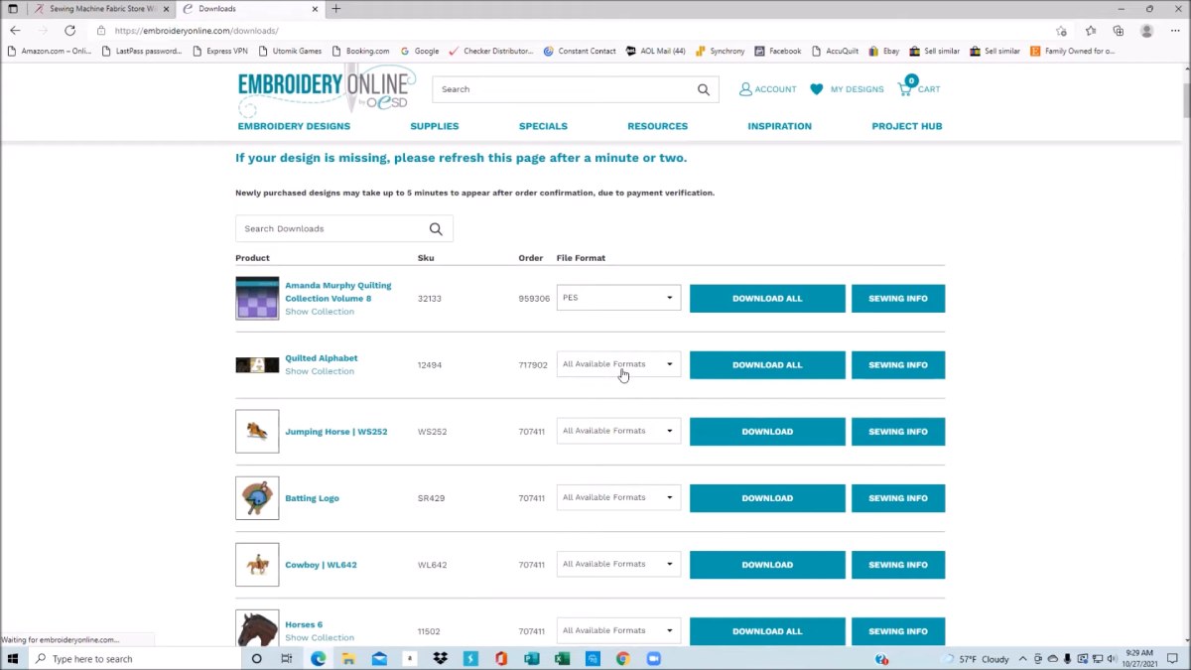Open the Inspiration menu
This screenshot has width=1191, height=670.
(x=779, y=126)
